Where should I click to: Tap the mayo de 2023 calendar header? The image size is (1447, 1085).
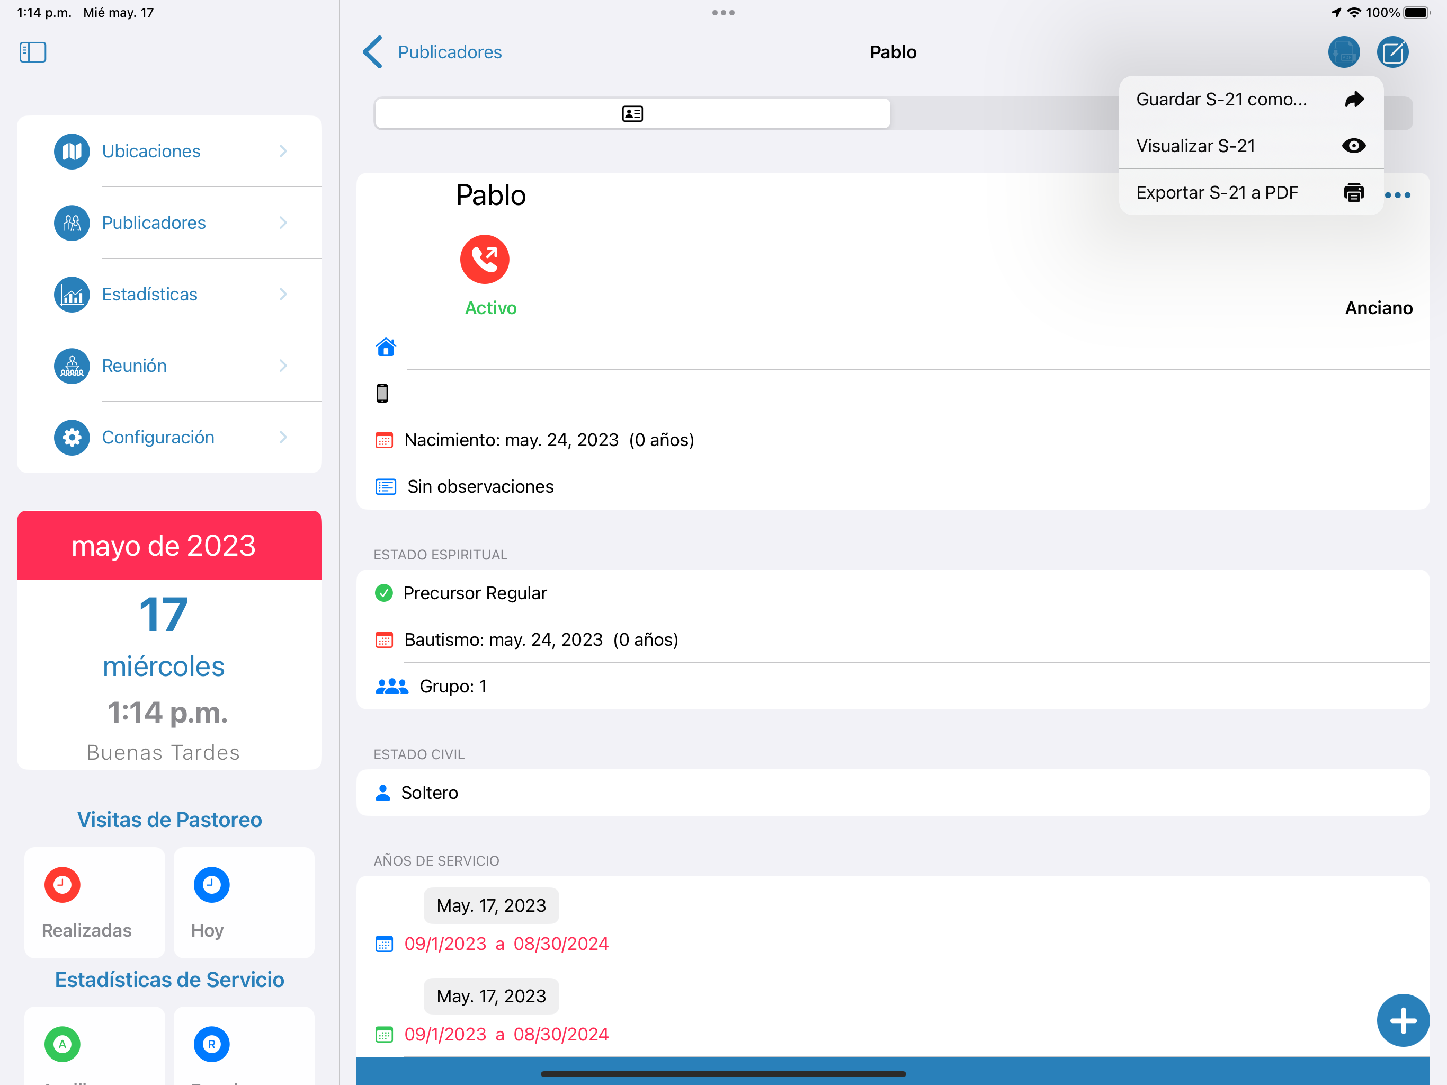tap(169, 545)
